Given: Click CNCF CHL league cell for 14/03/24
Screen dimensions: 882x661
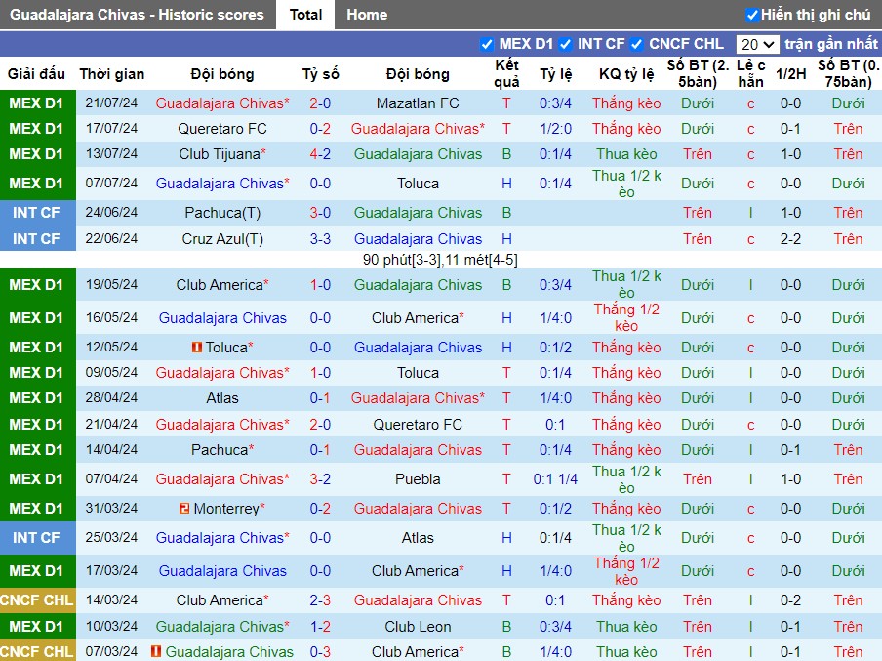Looking at the screenshot, I should click(x=36, y=600).
